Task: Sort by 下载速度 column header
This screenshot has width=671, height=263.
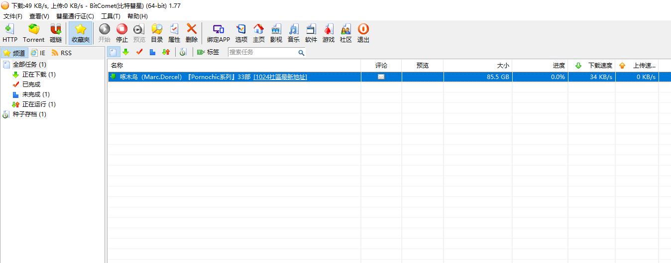Action: click(x=592, y=65)
